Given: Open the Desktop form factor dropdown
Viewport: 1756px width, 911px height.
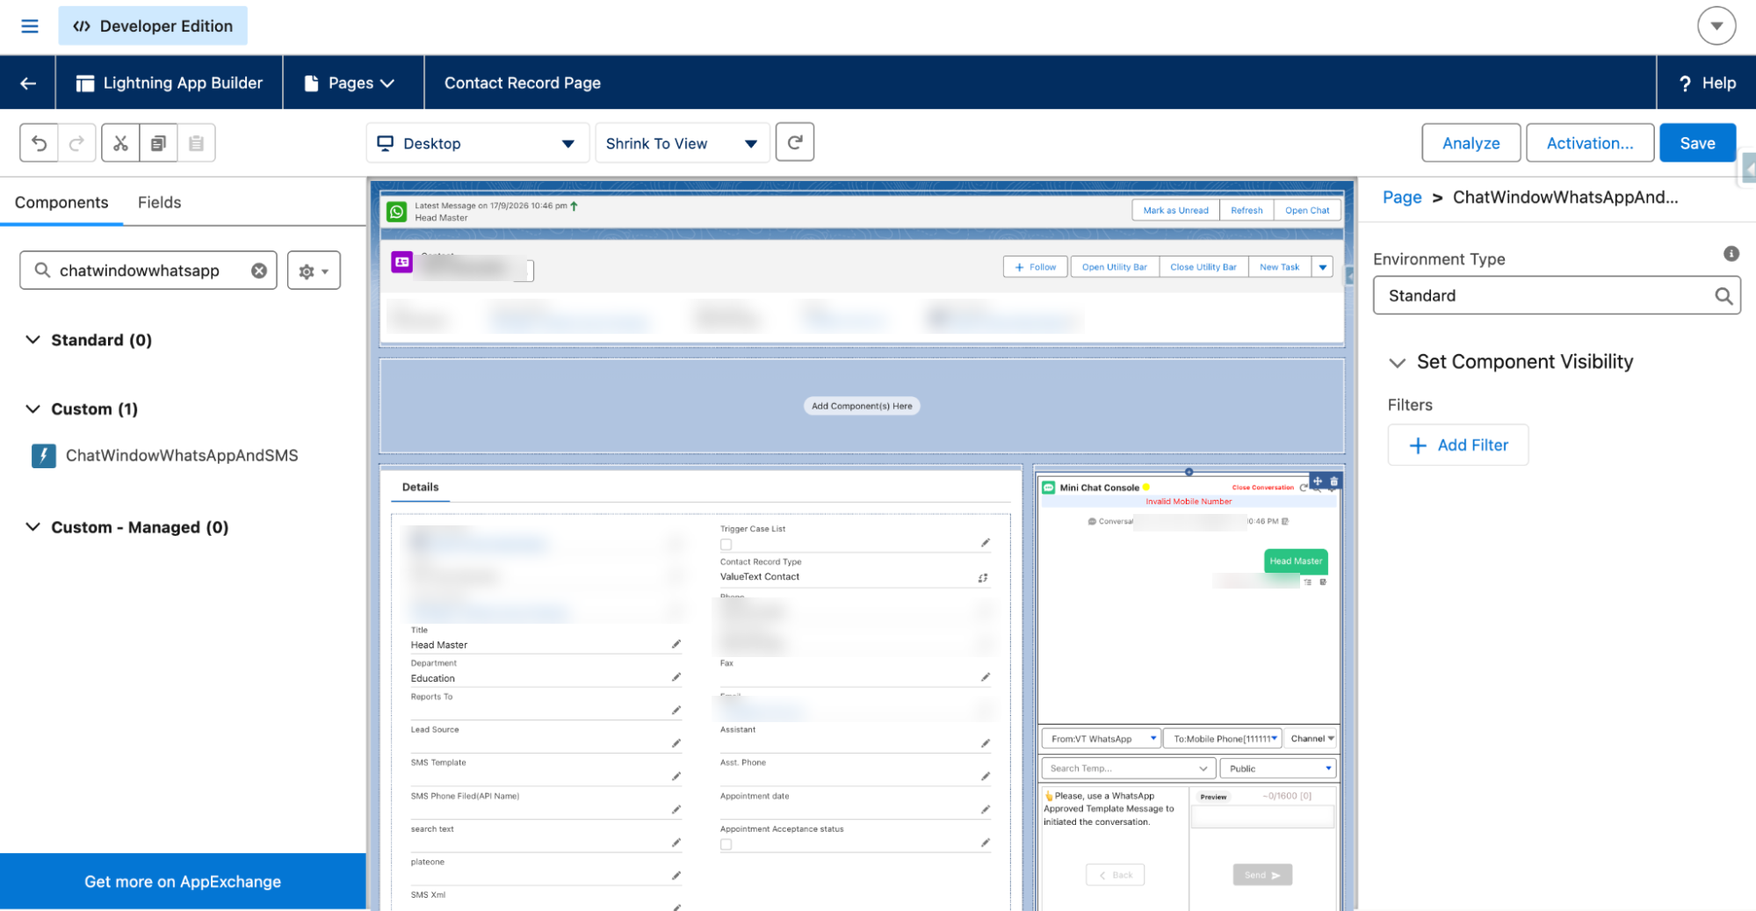Looking at the screenshot, I should pyautogui.click(x=477, y=143).
